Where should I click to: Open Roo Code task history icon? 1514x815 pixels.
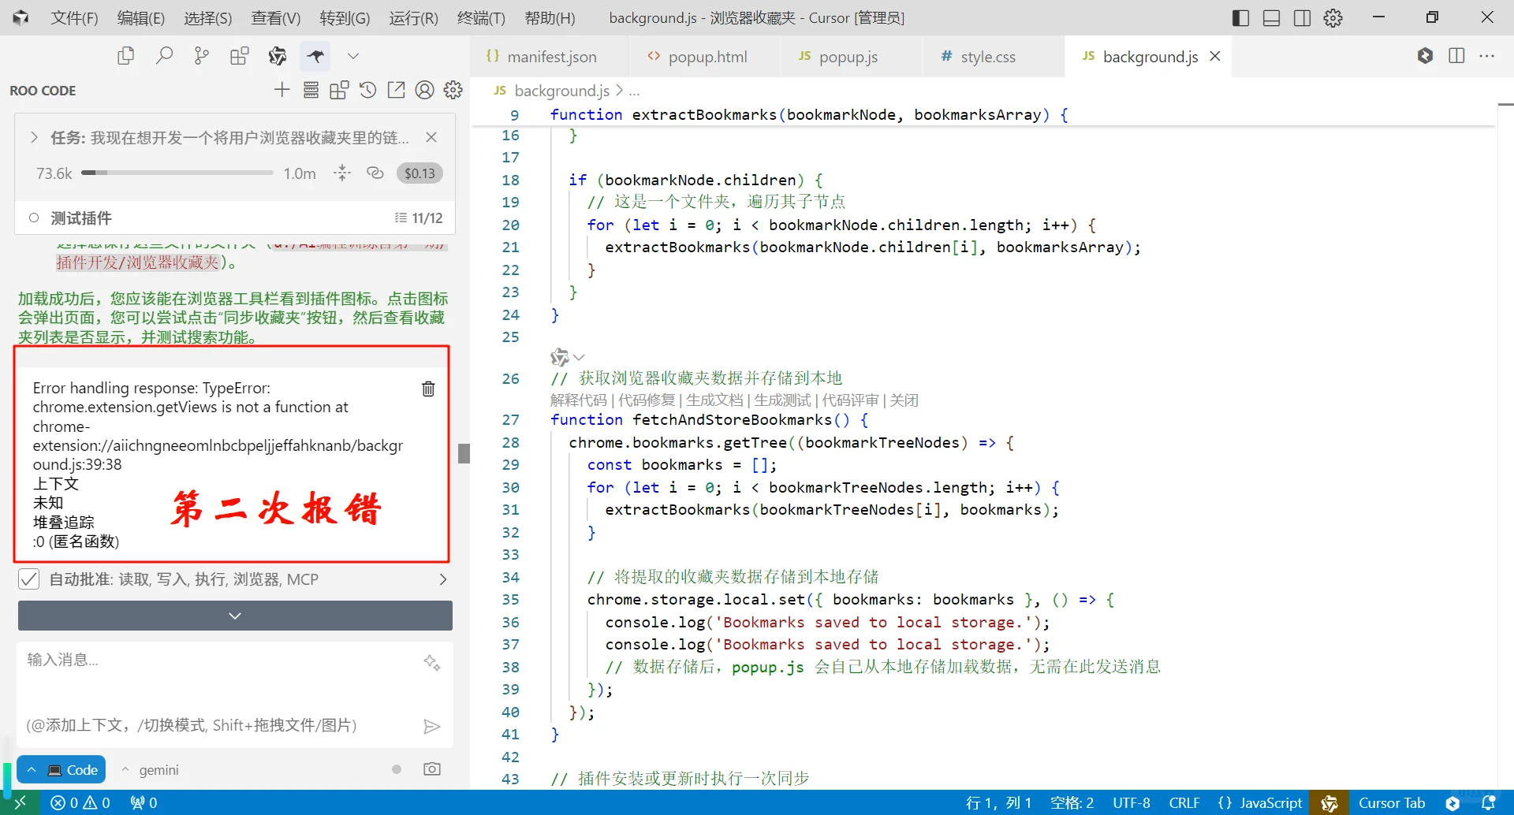[367, 90]
